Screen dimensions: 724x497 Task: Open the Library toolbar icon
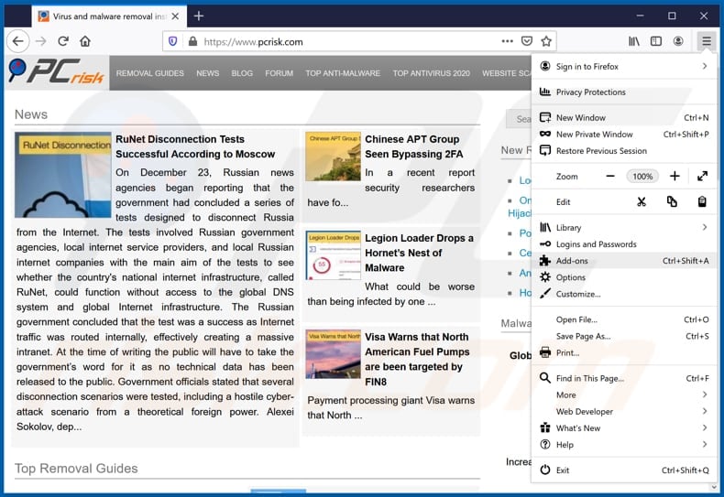[634, 41]
